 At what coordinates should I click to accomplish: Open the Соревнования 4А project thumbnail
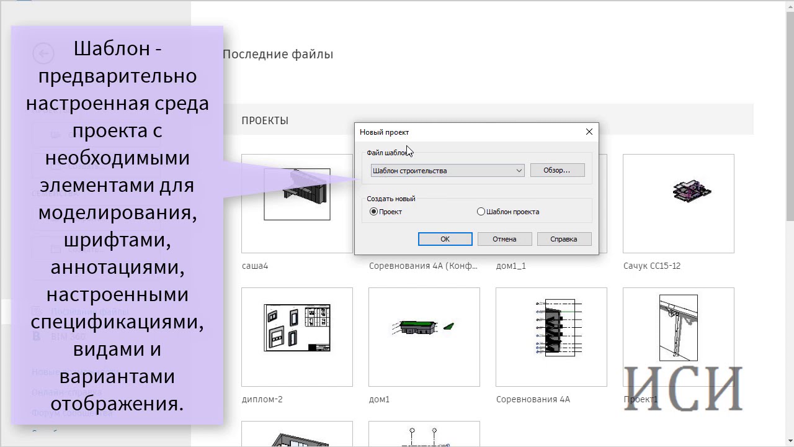(x=551, y=337)
